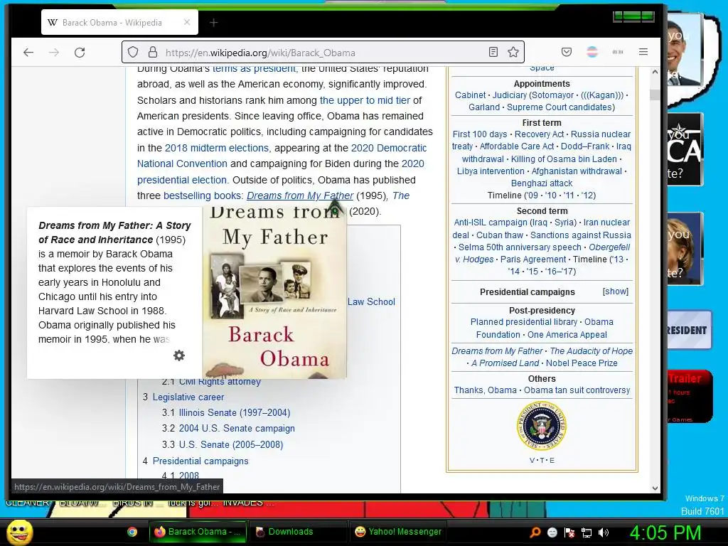Open the 2018 midterm elections link
The width and height of the screenshot is (728, 546).
click(x=217, y=148)
